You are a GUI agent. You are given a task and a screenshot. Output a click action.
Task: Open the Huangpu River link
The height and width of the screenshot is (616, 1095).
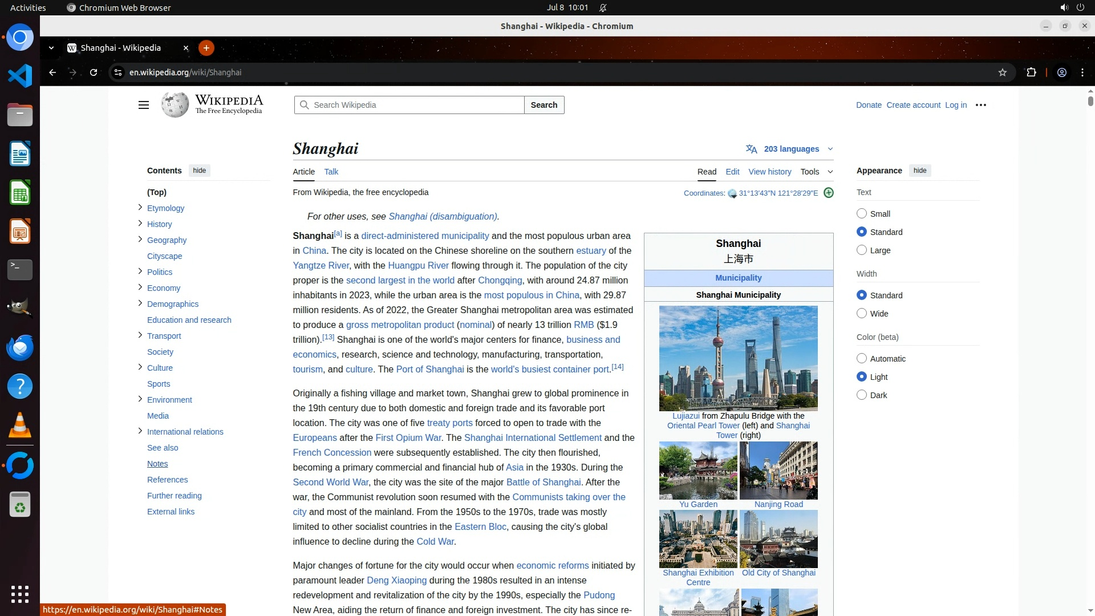pos(418,266)
